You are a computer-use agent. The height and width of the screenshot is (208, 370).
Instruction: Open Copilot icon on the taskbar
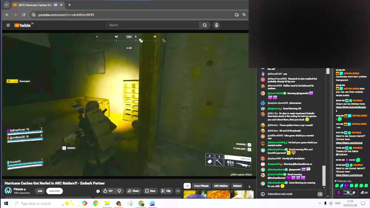(x=84, y=203)
